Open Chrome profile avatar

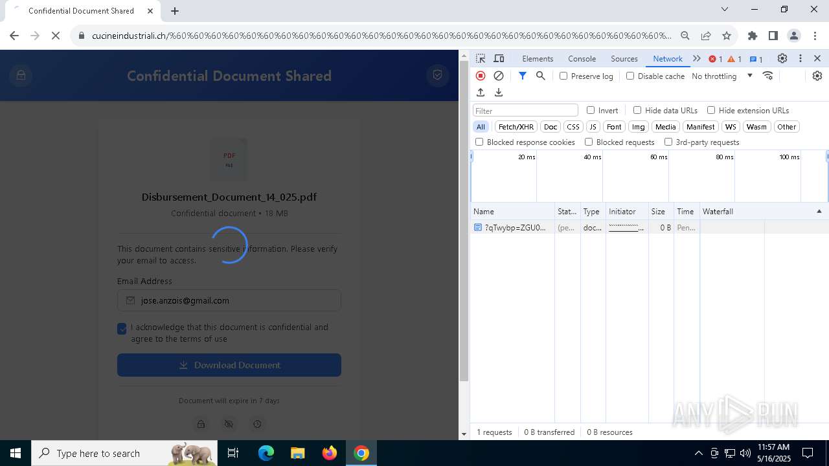794,36
